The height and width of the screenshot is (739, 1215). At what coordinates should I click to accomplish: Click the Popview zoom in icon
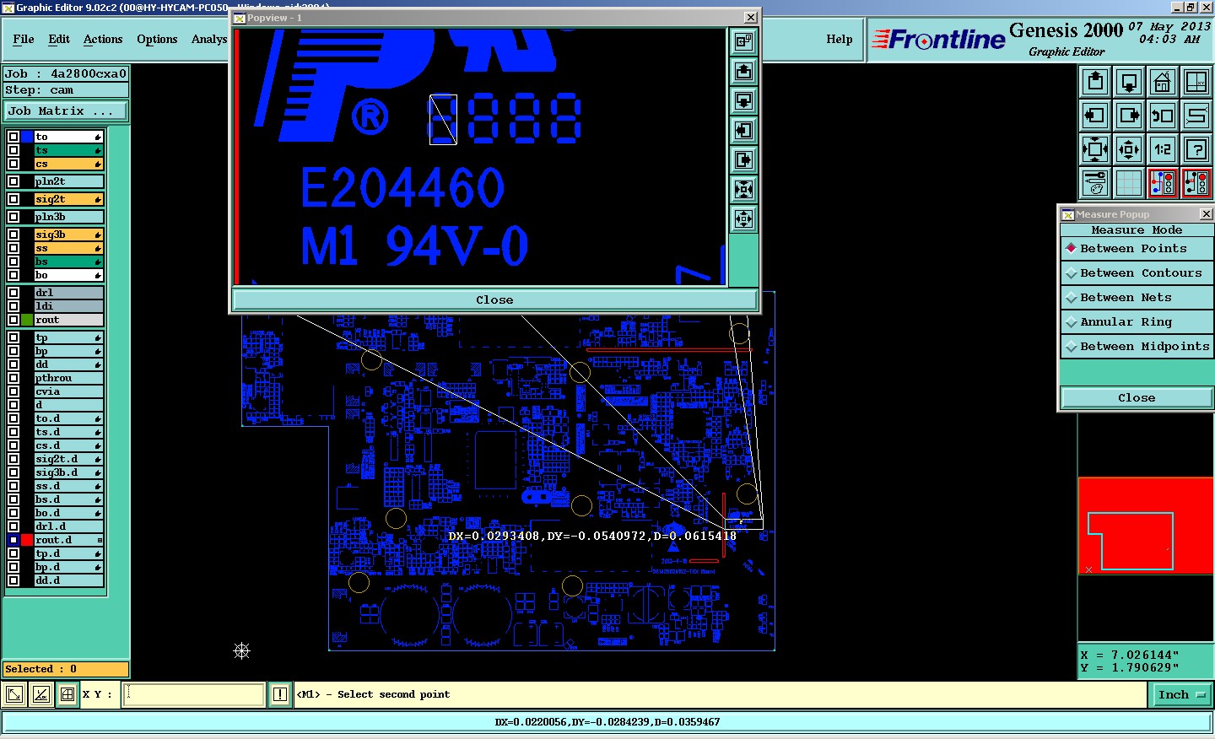pos(743,189)
